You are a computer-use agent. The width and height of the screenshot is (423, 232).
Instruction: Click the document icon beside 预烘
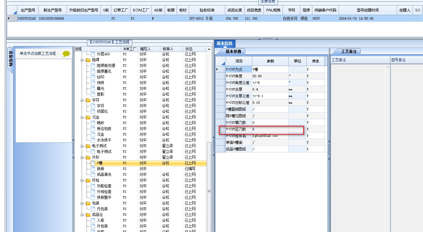pyautogui.click(x=93, y=83)
